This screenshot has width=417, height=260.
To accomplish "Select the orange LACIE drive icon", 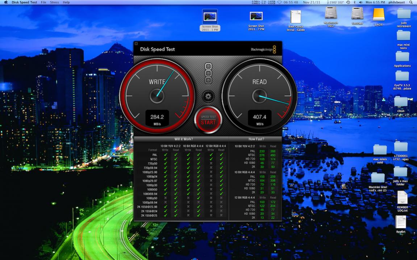I will click(x=379, y=17).
